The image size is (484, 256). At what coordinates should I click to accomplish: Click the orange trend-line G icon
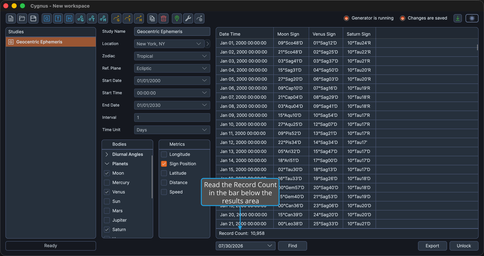[x=116, y=18]
